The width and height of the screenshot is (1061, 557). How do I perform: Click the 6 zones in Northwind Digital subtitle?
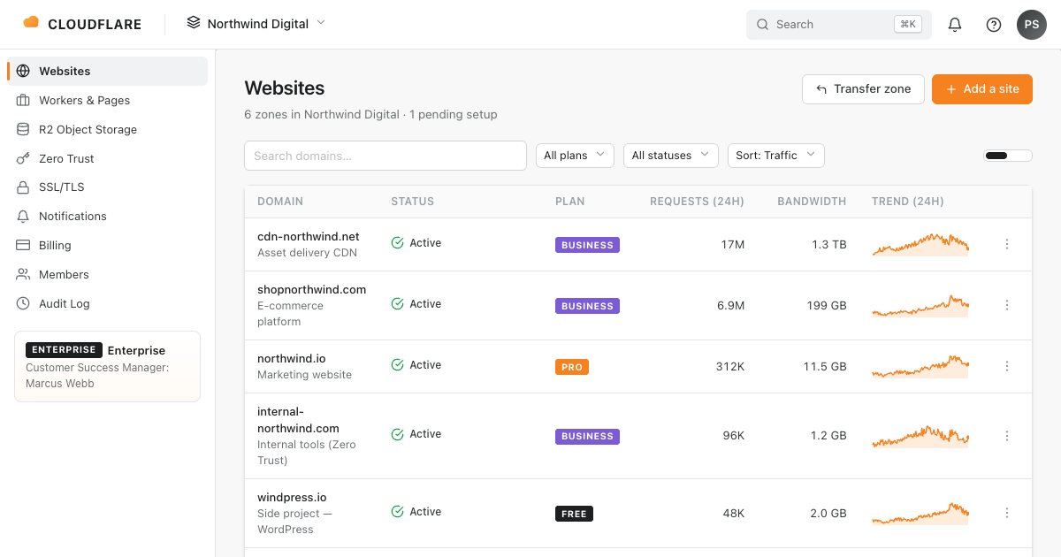(x=370, y=115)
